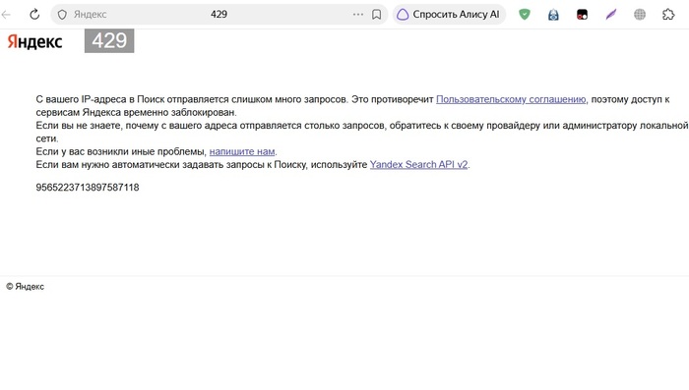
Task: Open the blue extension icon next to shield
Action: tap(553, 15)
